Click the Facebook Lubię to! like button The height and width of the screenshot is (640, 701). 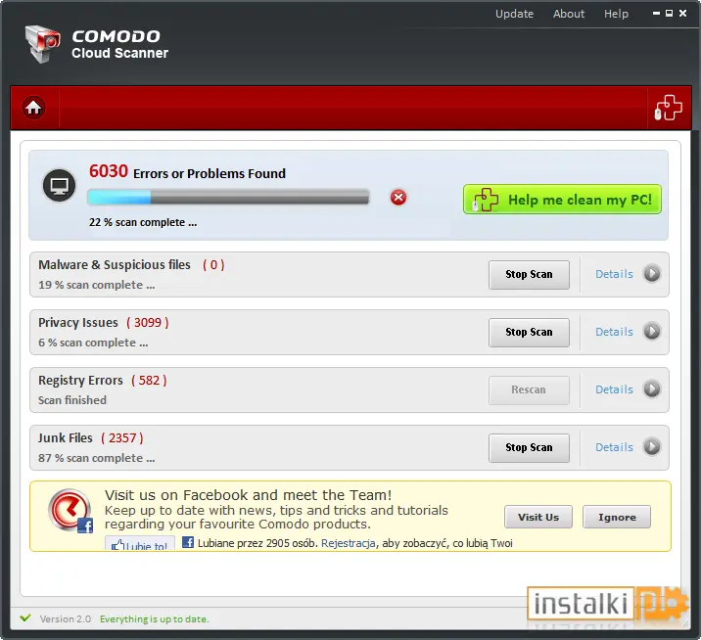(139, 543)
